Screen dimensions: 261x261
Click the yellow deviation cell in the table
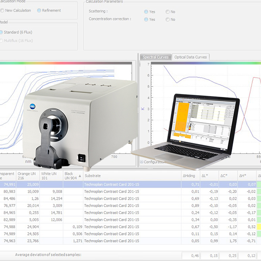click(259, 227)
